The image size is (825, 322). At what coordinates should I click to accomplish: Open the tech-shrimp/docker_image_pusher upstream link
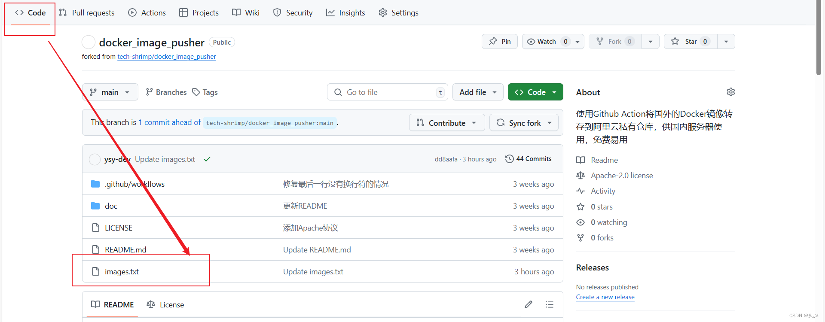pyautogui.click(x=167, y=57)
